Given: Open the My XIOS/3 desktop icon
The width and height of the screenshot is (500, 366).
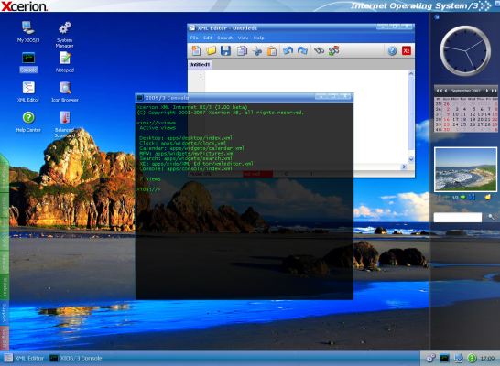Looking at the screenshot, I should pyautogui.click(x=28, y=31).
